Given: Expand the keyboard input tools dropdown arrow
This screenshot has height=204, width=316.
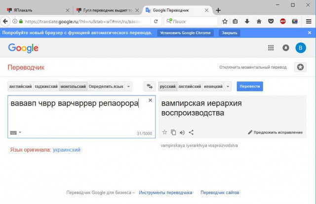Looking at the screenshot, I should click(20, 132).
